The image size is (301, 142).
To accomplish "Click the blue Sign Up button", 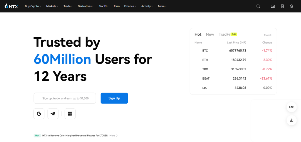I will coord(114,98).
